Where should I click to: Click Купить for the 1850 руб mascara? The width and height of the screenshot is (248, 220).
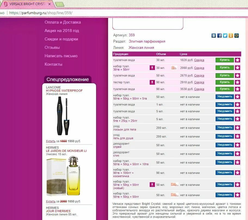coord(51,141)
